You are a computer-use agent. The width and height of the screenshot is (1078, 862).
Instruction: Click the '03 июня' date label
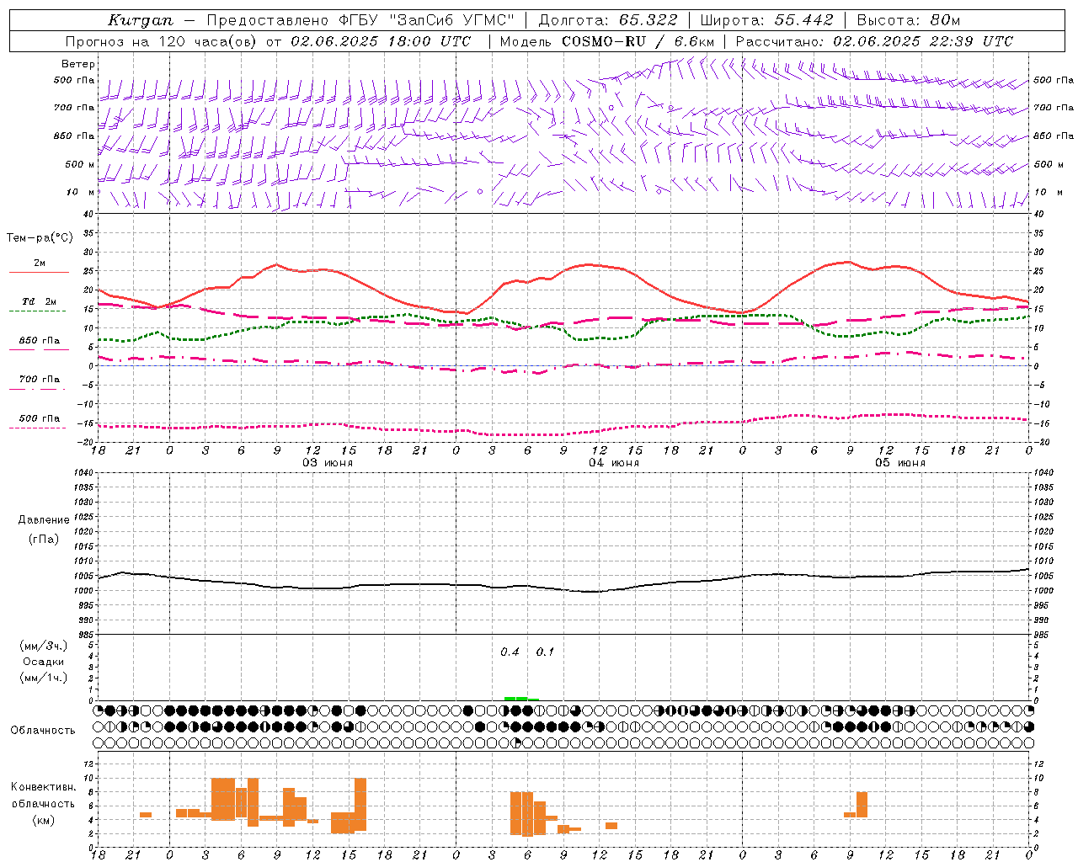point(328,463)
